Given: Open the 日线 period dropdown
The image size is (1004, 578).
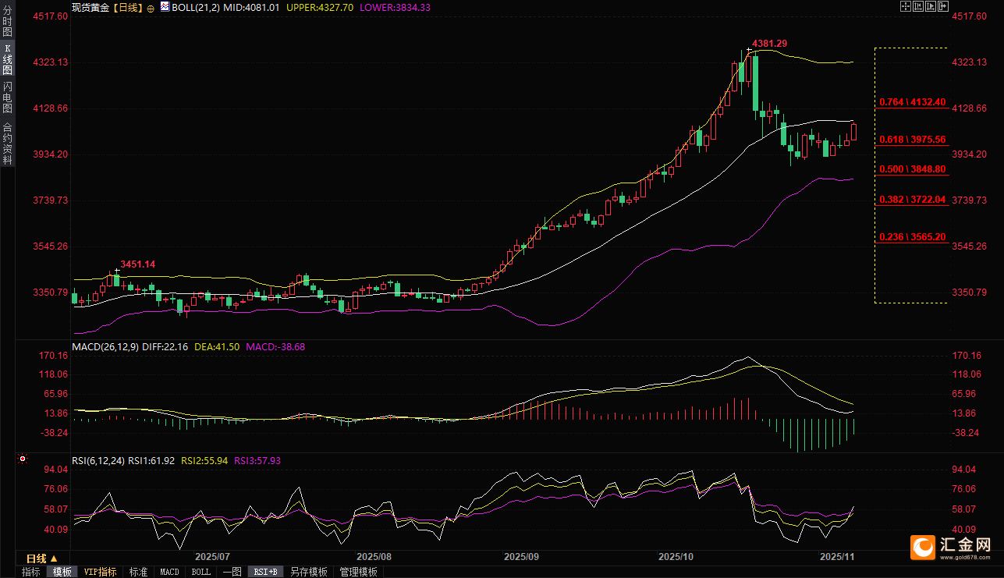Looking at the screenshot, I should click(41, 558).
